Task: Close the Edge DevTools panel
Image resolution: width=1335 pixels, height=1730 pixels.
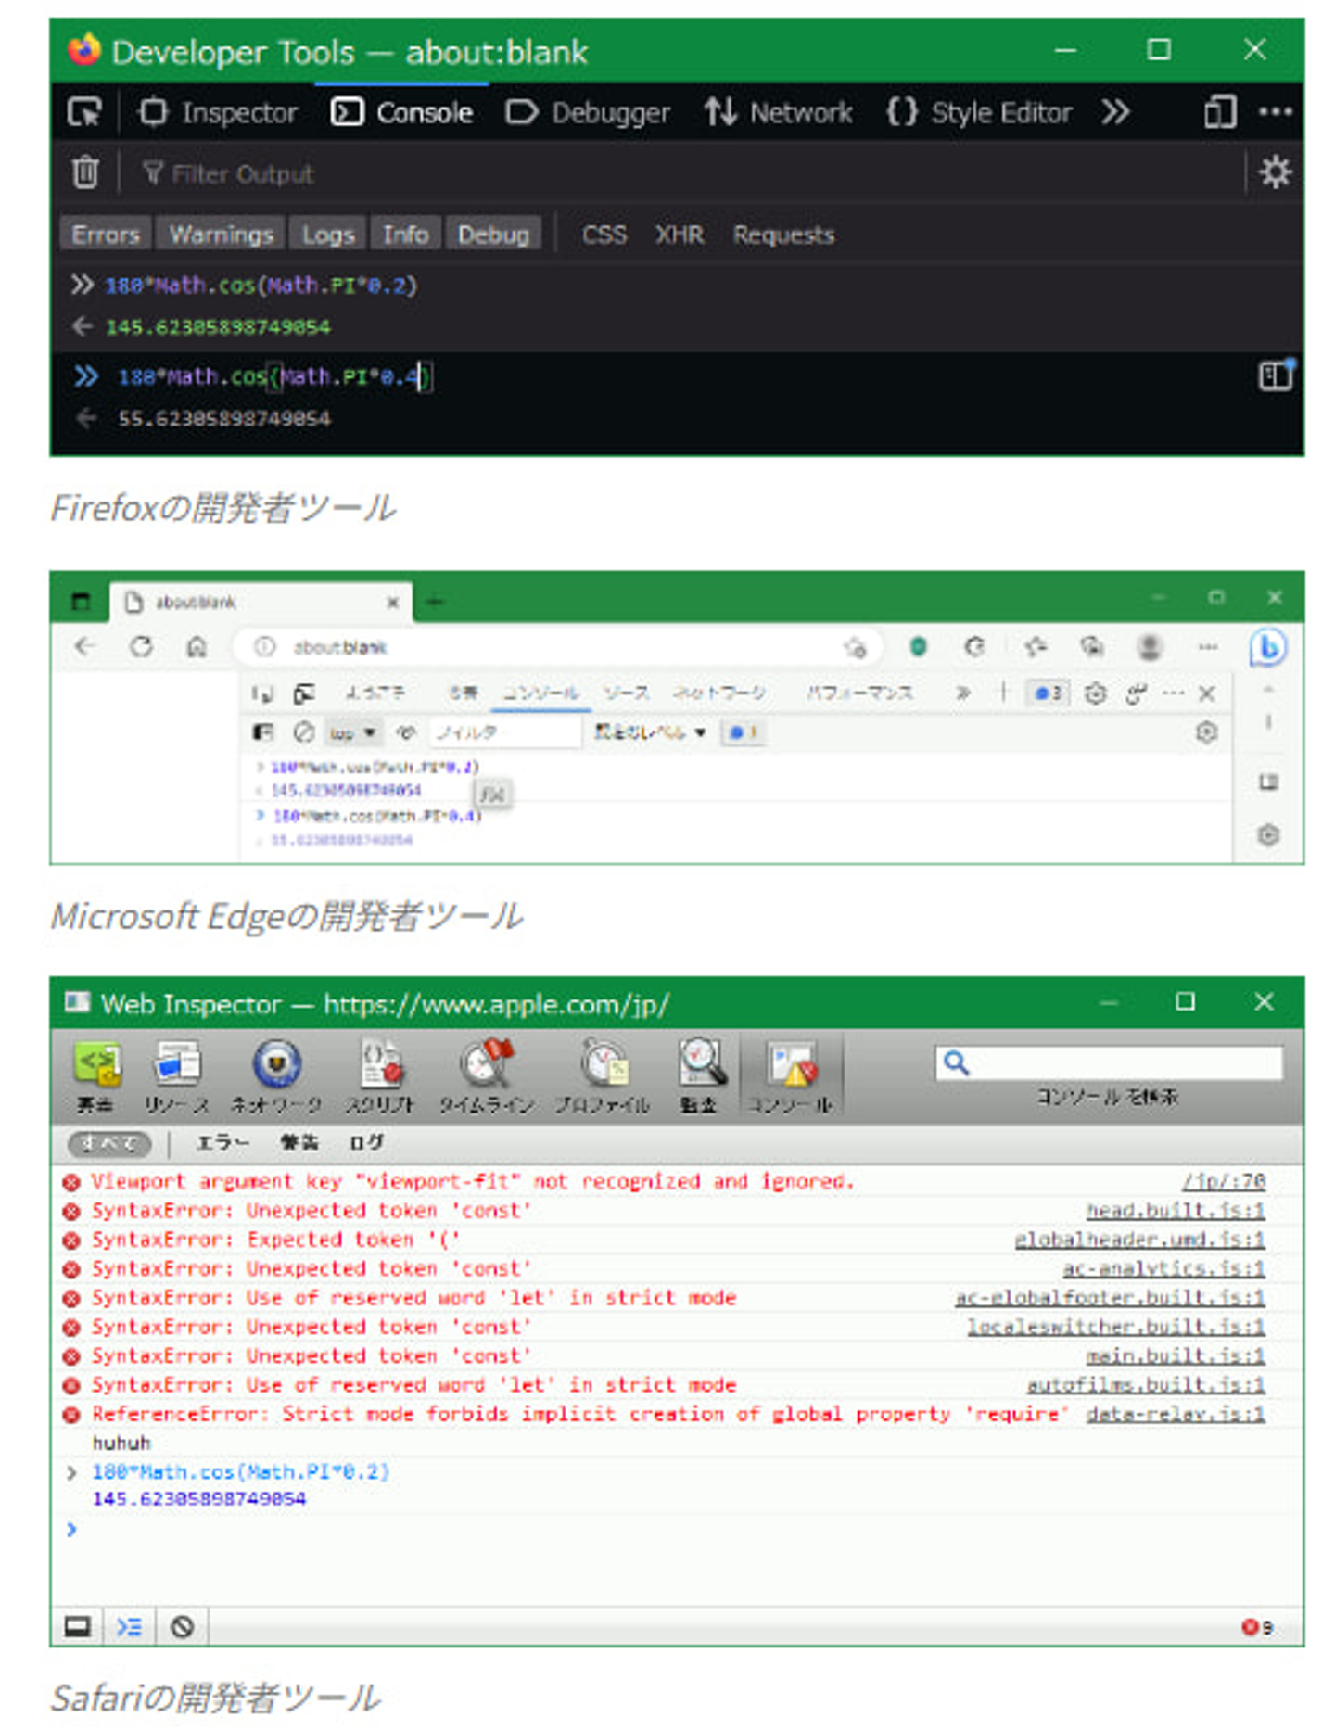Action: coord(1206,693)
